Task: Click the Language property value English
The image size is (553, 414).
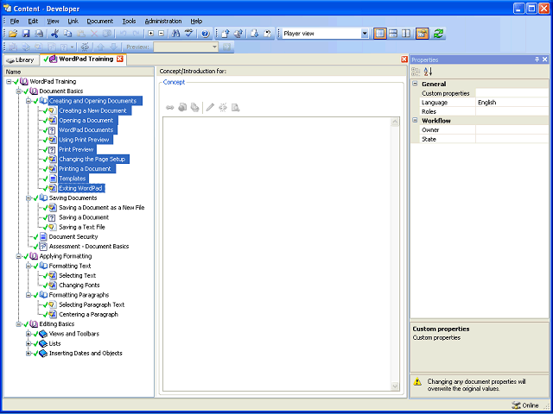Action: tap(512, 103)
